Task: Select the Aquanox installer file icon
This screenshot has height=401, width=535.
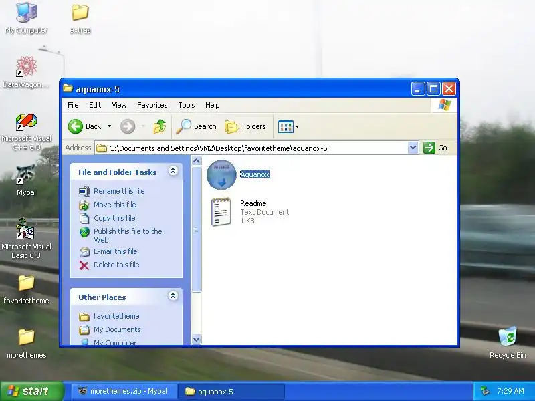Action: 221,174
